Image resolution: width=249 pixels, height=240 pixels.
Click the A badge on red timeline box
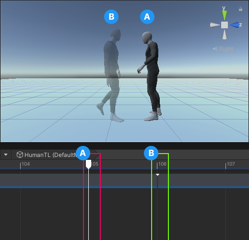(x=83, y=153)
